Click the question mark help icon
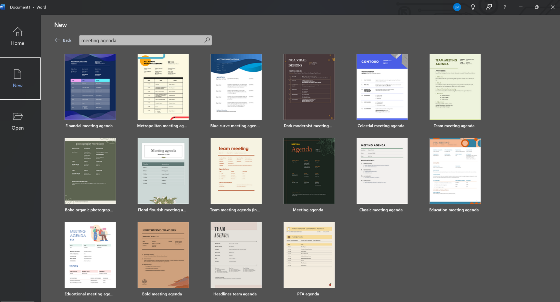The width and height of the screenshot is (560, 302). [505, 7]
